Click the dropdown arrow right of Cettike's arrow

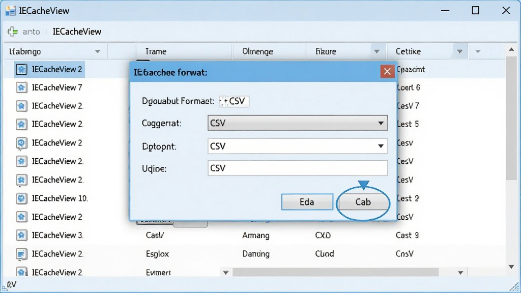click(x=478, y=51)
